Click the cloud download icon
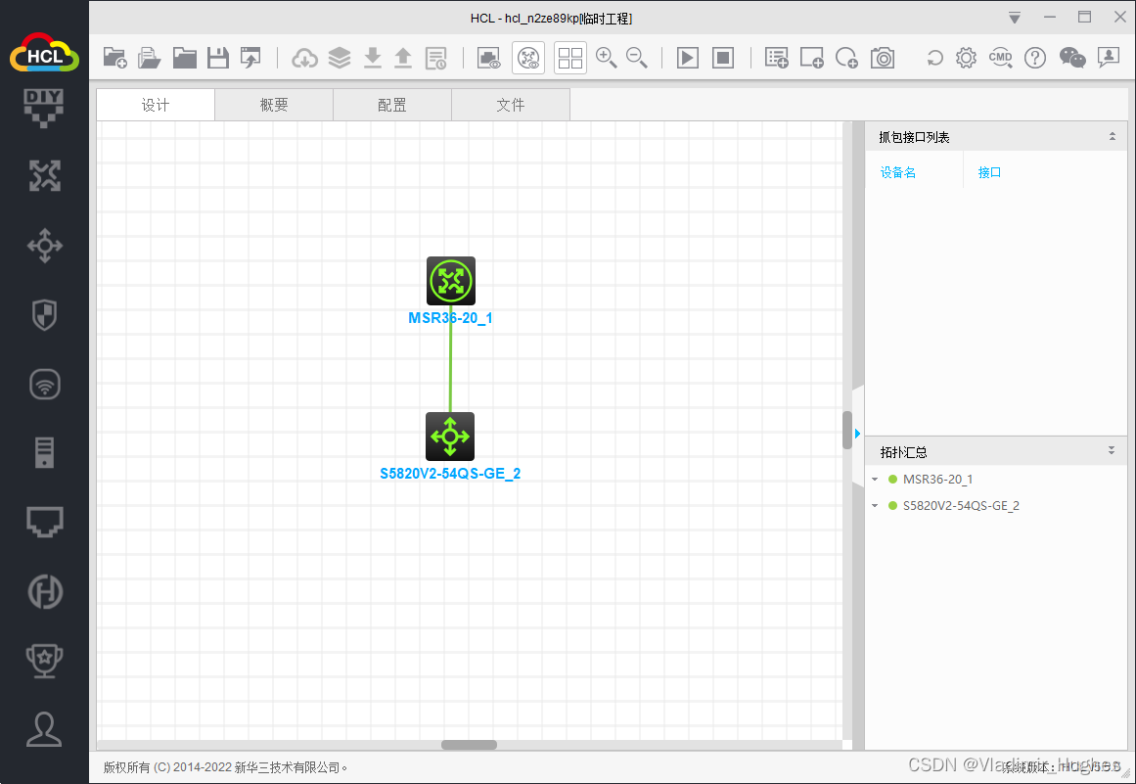1136x784 pixels. pyautogui.click(x=305, y=57)
